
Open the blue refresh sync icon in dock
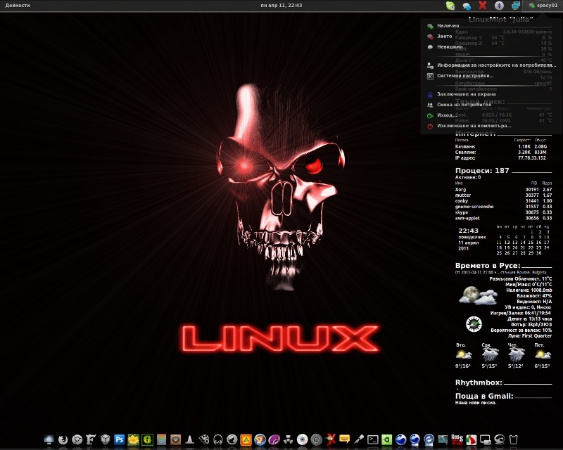click(429, 439)
